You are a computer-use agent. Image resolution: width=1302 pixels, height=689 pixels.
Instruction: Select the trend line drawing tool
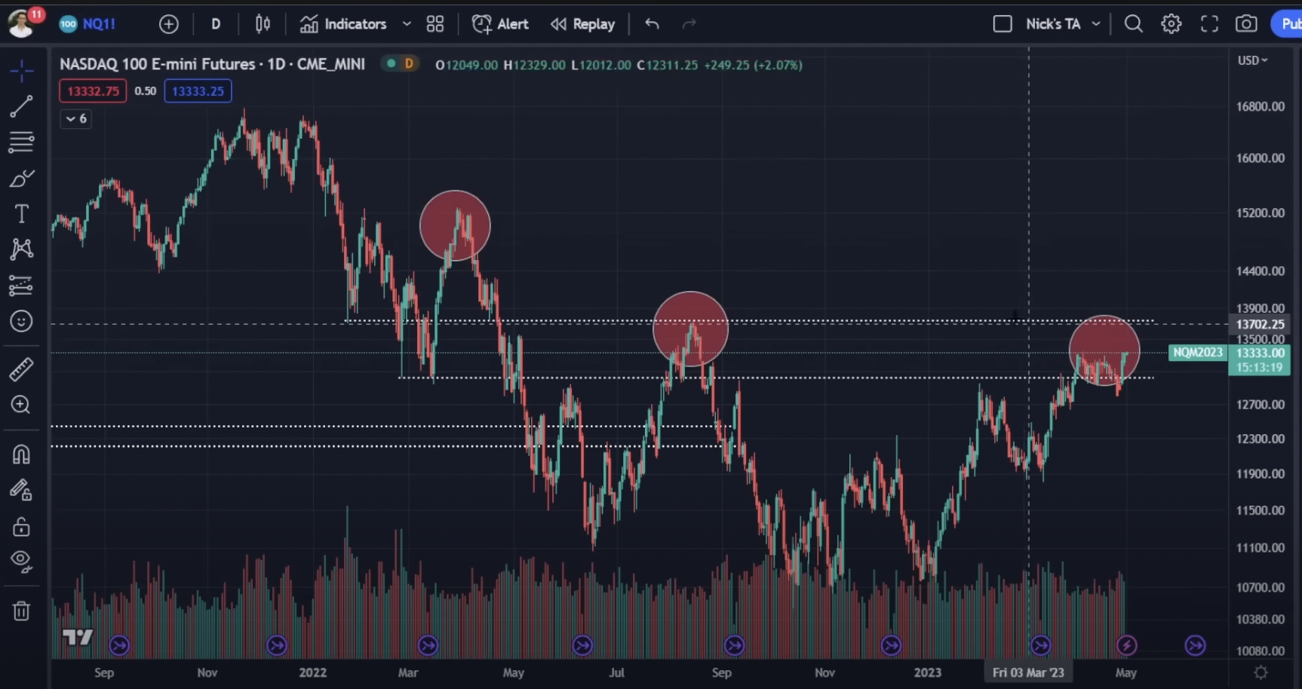tap(21, 106)
